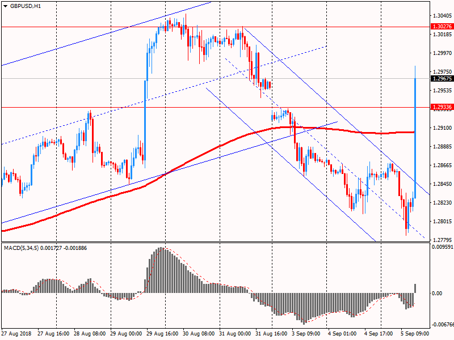Open the GBPUSD,H1 chart dropdown arrow
454x340 pixels.
(x=6, y=6)
